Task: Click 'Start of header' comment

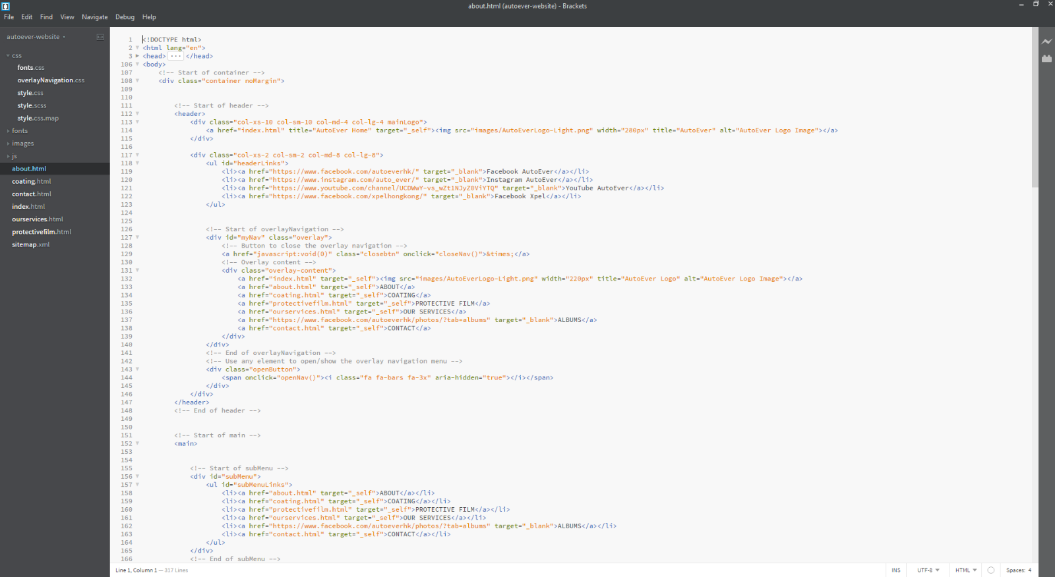Action: (222, 105)
